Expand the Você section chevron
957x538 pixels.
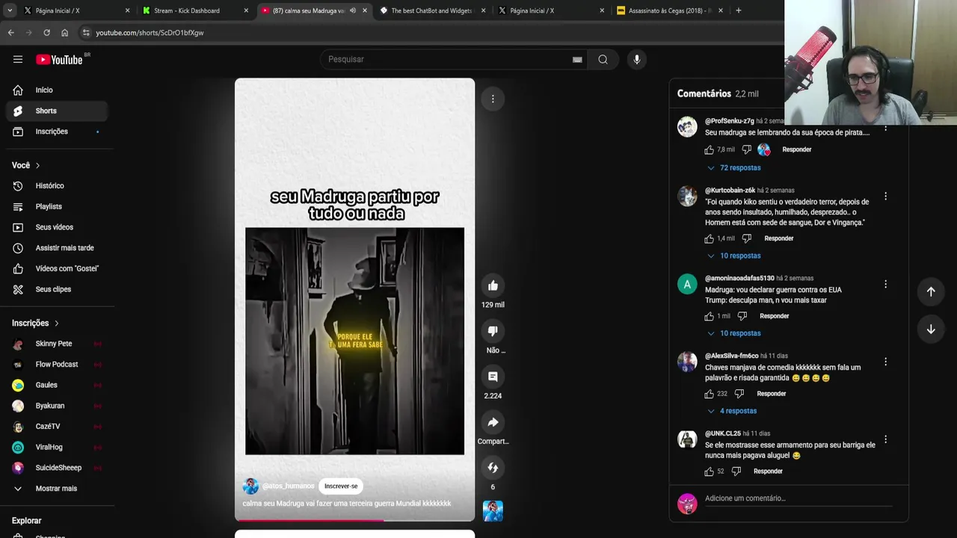pos(37,165)
